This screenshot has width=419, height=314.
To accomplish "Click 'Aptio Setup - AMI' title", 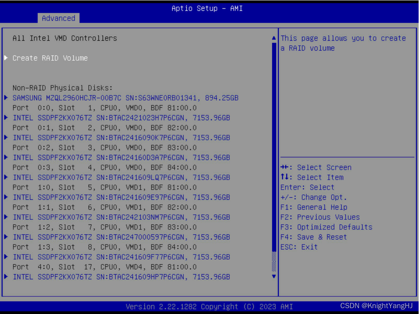I will (x=207, y=8).
